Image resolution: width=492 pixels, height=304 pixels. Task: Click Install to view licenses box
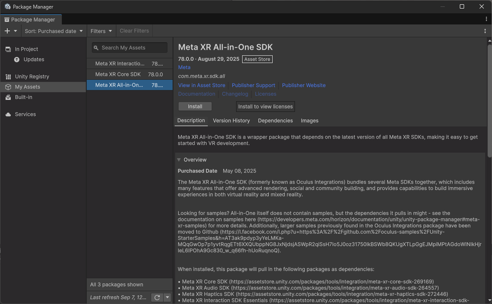point(265,107)
